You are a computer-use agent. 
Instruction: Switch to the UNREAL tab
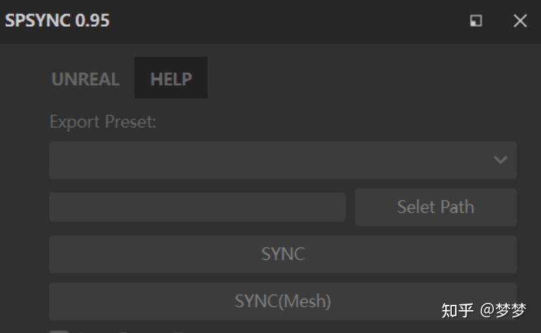point(85,79)
